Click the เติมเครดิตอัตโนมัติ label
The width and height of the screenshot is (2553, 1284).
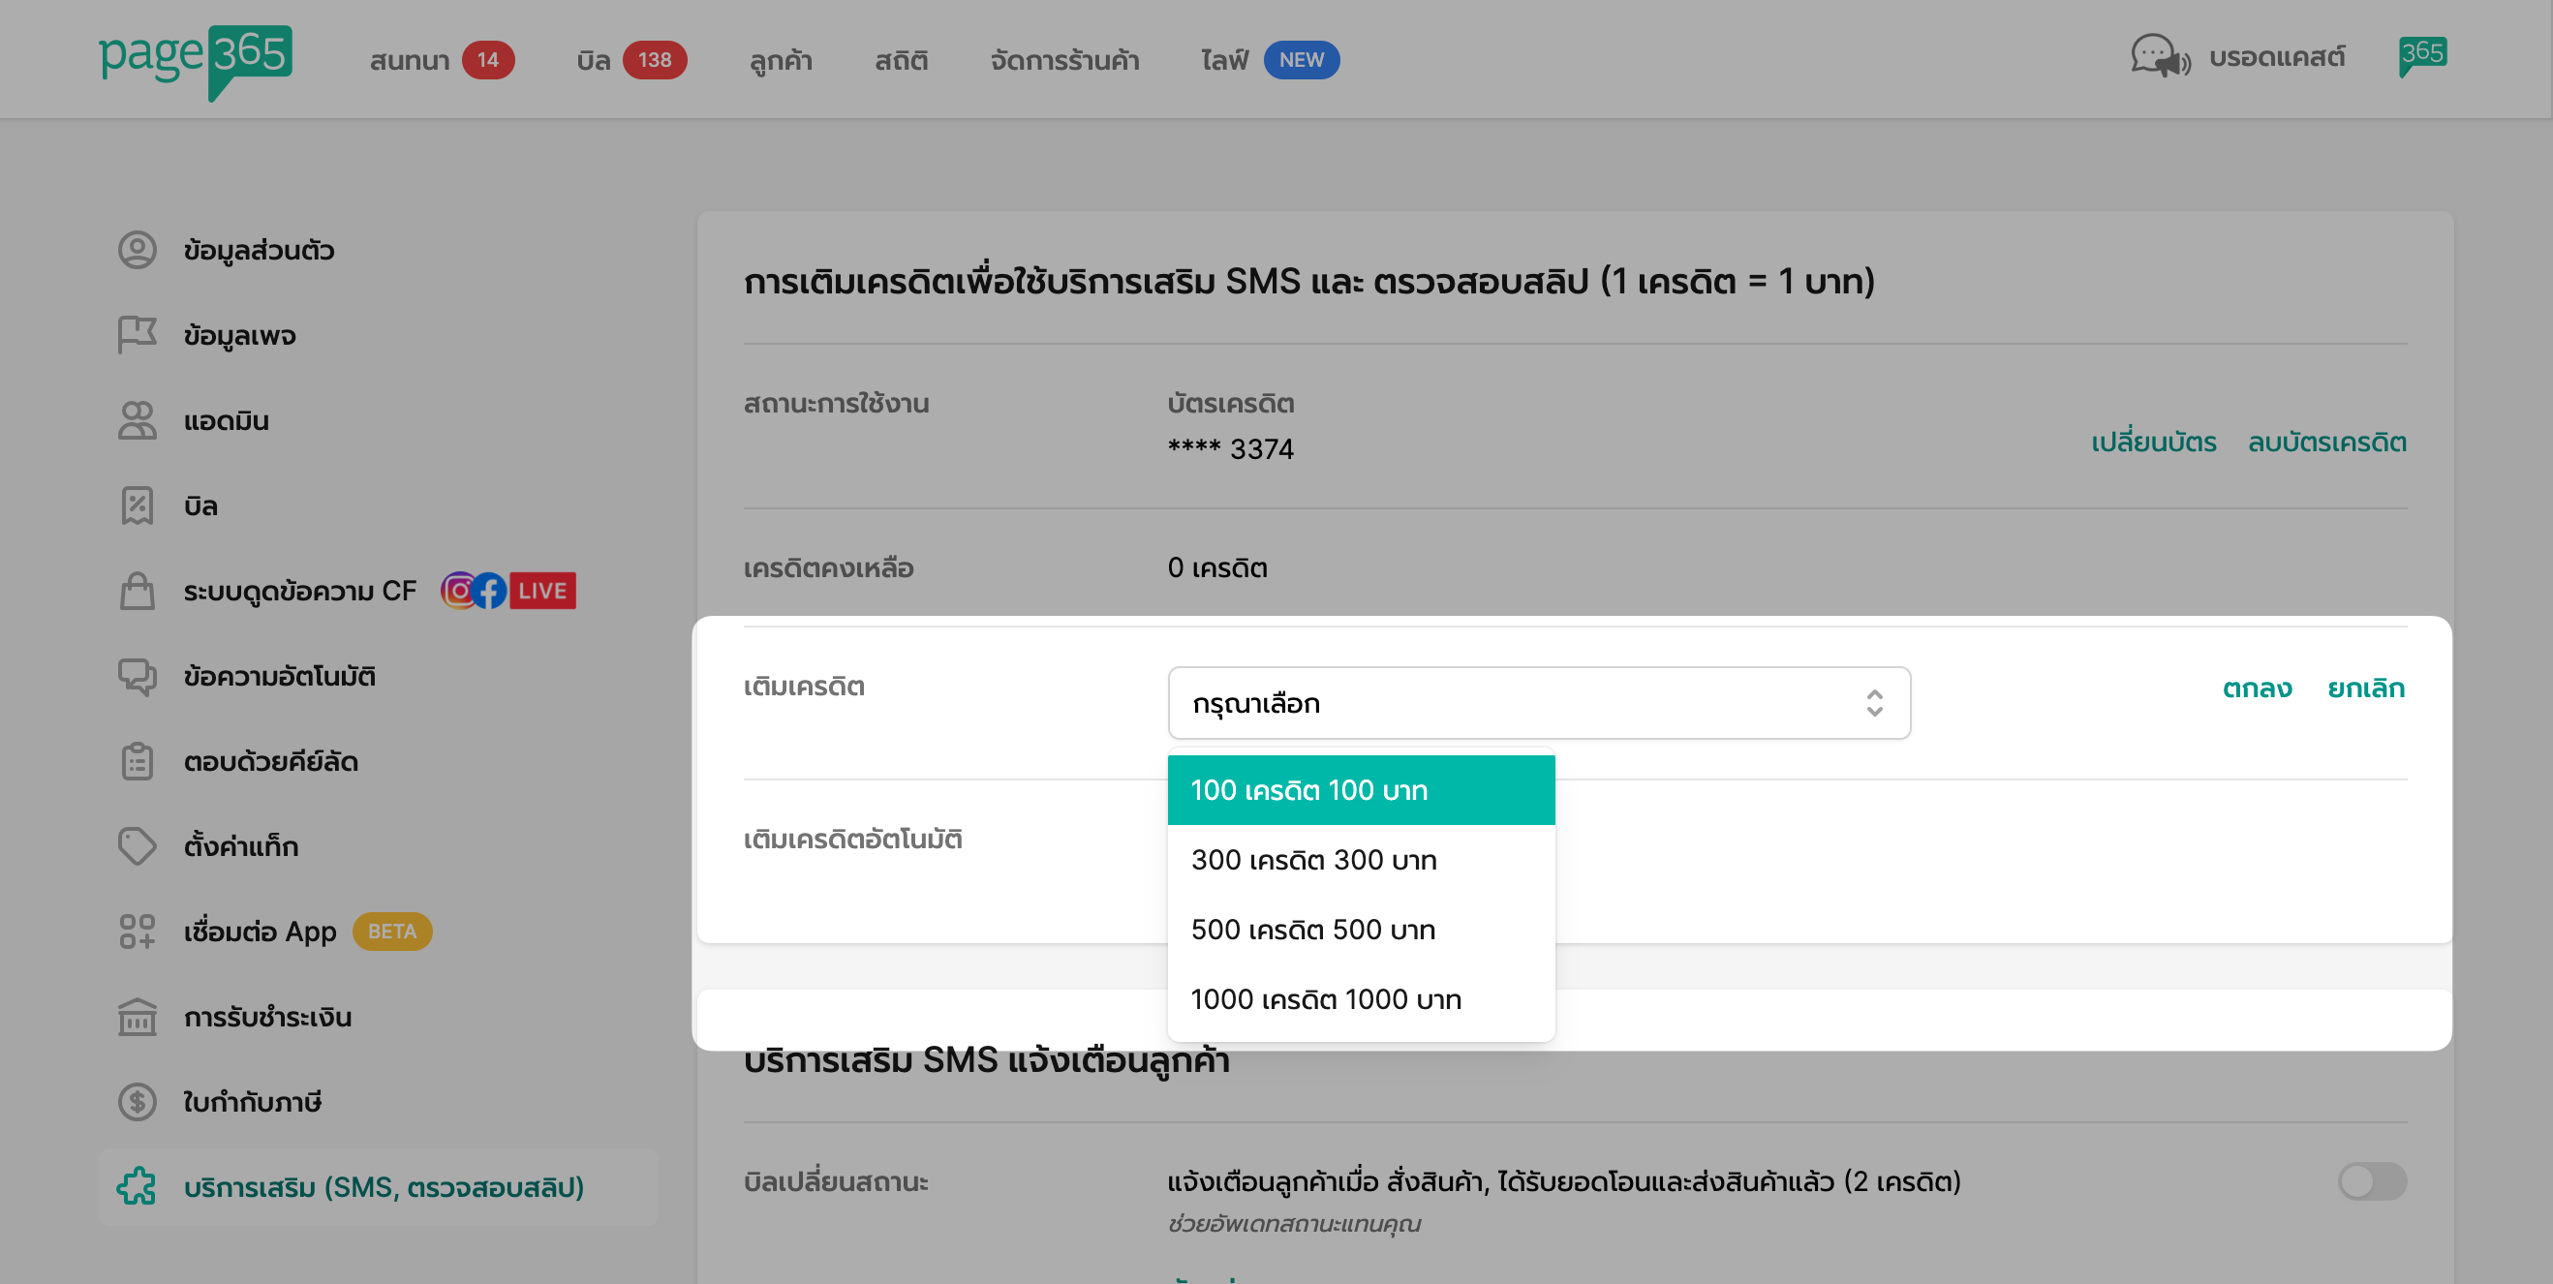pyautogui.click(x=852, y=840)
